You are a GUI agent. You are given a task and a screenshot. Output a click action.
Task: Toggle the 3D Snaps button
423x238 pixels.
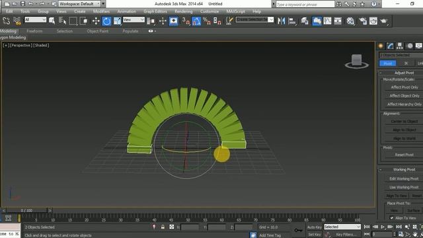(186, 20)
